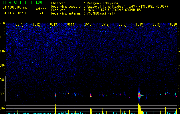Click the 'Receiver' field label
Screen dimensions: 180x114
58,10
